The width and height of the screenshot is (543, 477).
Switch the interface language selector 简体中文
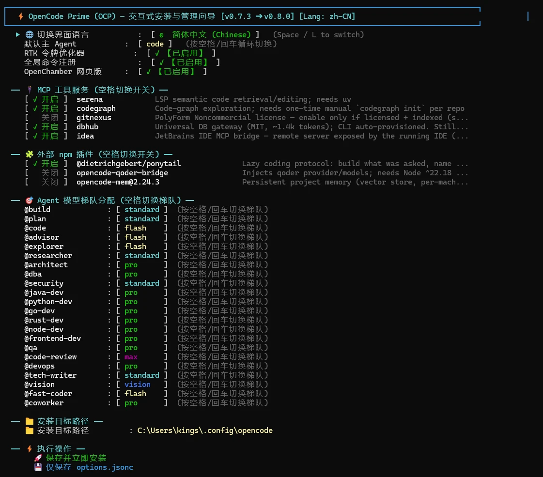205,34
